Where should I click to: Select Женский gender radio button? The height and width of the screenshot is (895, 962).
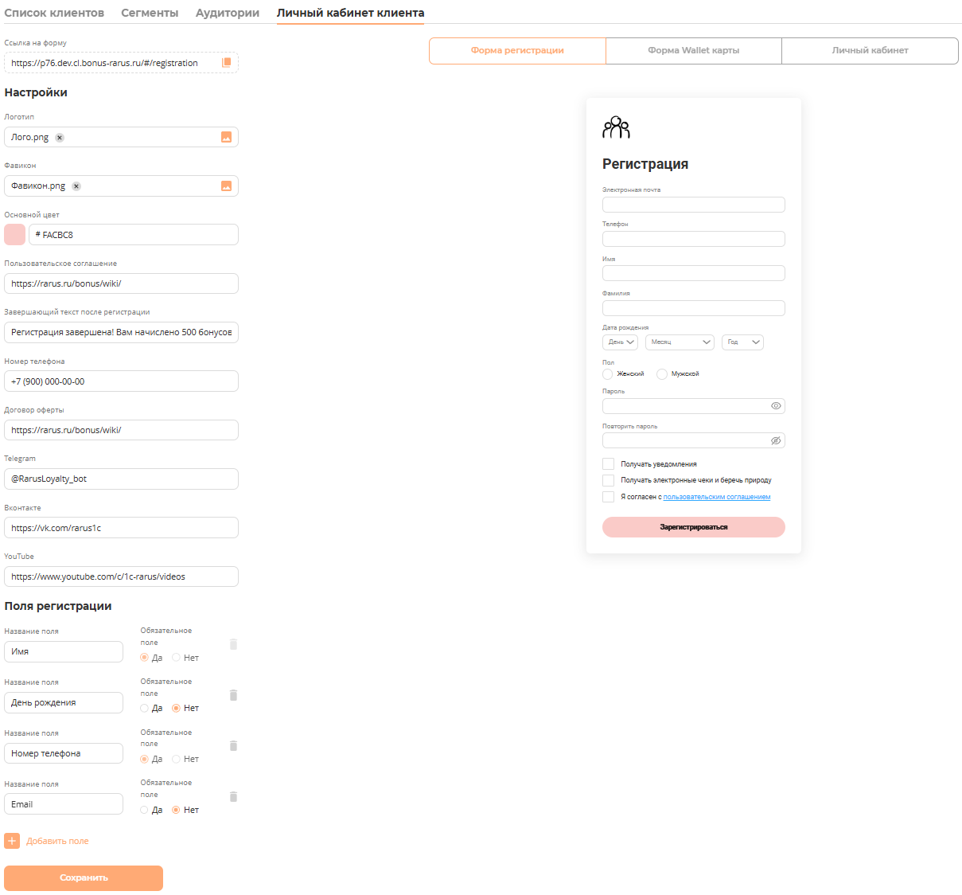pyautogui.click(x=608, y=374)
